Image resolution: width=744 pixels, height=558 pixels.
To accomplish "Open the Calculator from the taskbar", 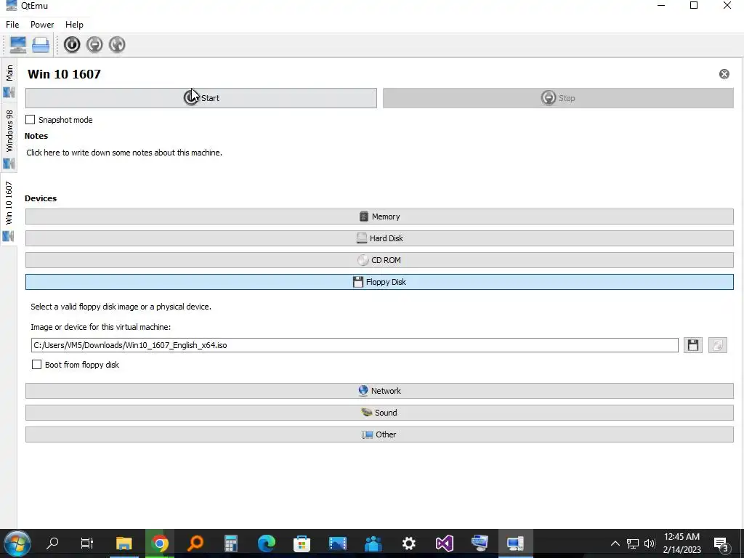I will click(231, 543).
